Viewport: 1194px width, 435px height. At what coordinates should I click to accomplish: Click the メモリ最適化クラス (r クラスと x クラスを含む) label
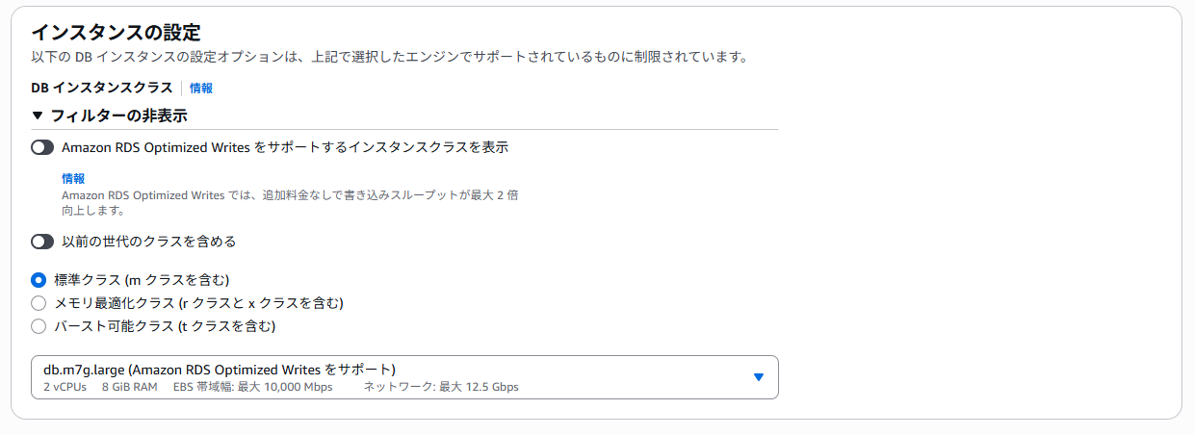(198, 303)
